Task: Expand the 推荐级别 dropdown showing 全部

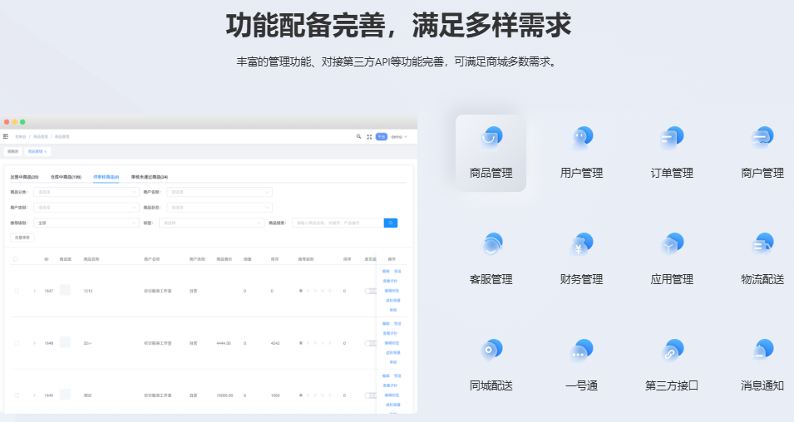Action: pyautogui.click(x=86, y=223)
